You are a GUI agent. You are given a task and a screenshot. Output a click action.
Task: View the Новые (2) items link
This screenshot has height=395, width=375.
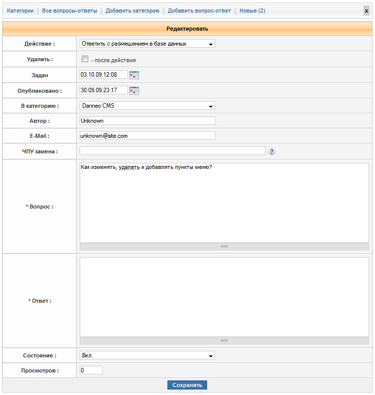[252, 11]
